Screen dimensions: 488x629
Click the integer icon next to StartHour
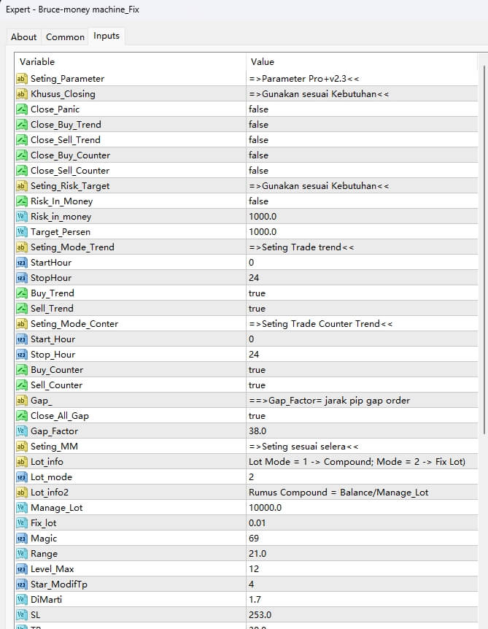pos(22,263)
